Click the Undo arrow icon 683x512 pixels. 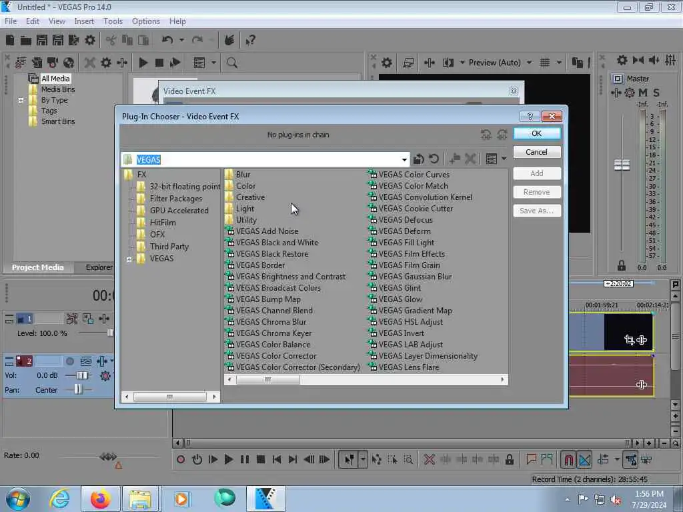[167, 41]
